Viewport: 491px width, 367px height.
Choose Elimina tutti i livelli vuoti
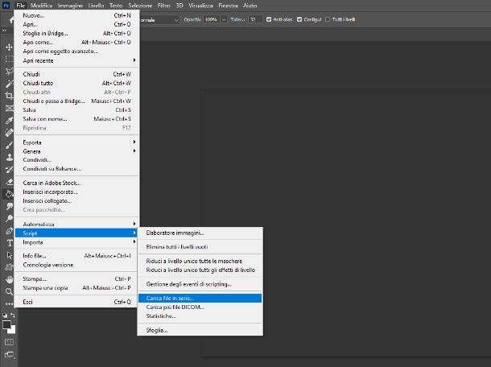[200, 247]
